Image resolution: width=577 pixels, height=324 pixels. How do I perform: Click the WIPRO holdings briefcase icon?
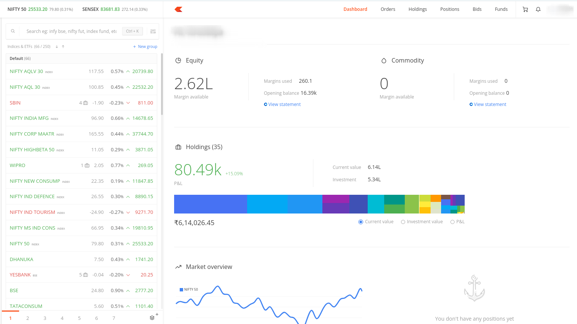click(x=87, y=166)
